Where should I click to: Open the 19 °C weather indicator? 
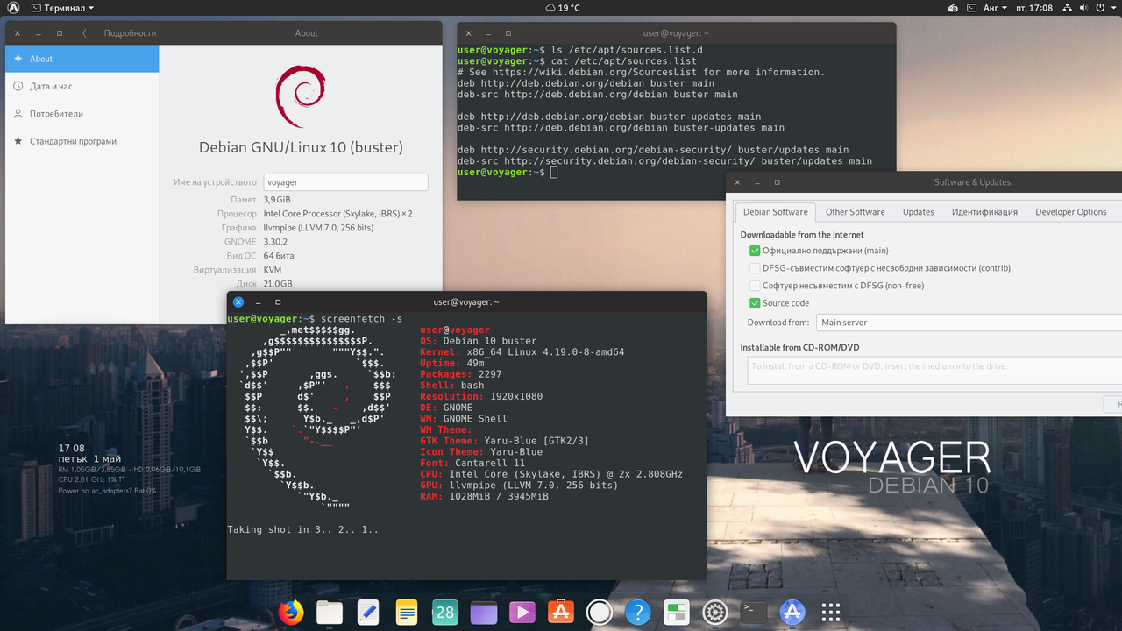pyautogui.click(x=563, y=8)
